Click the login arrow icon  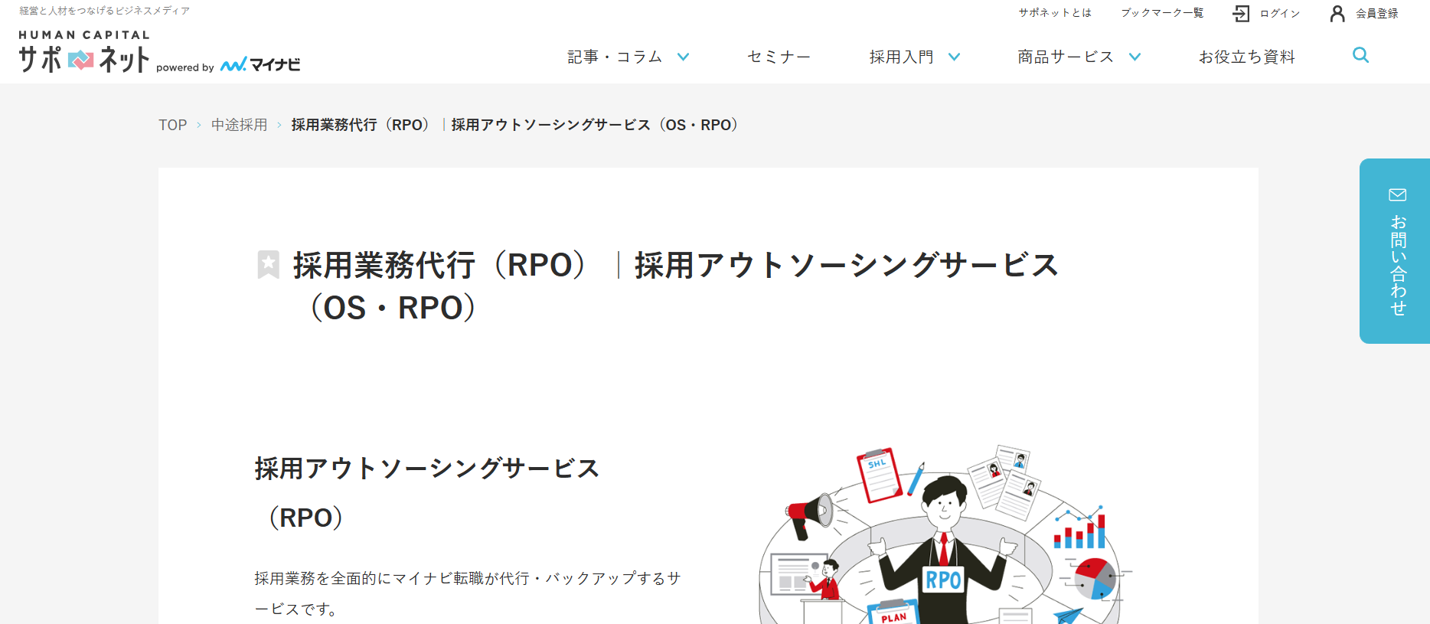tap(1241, 14)
